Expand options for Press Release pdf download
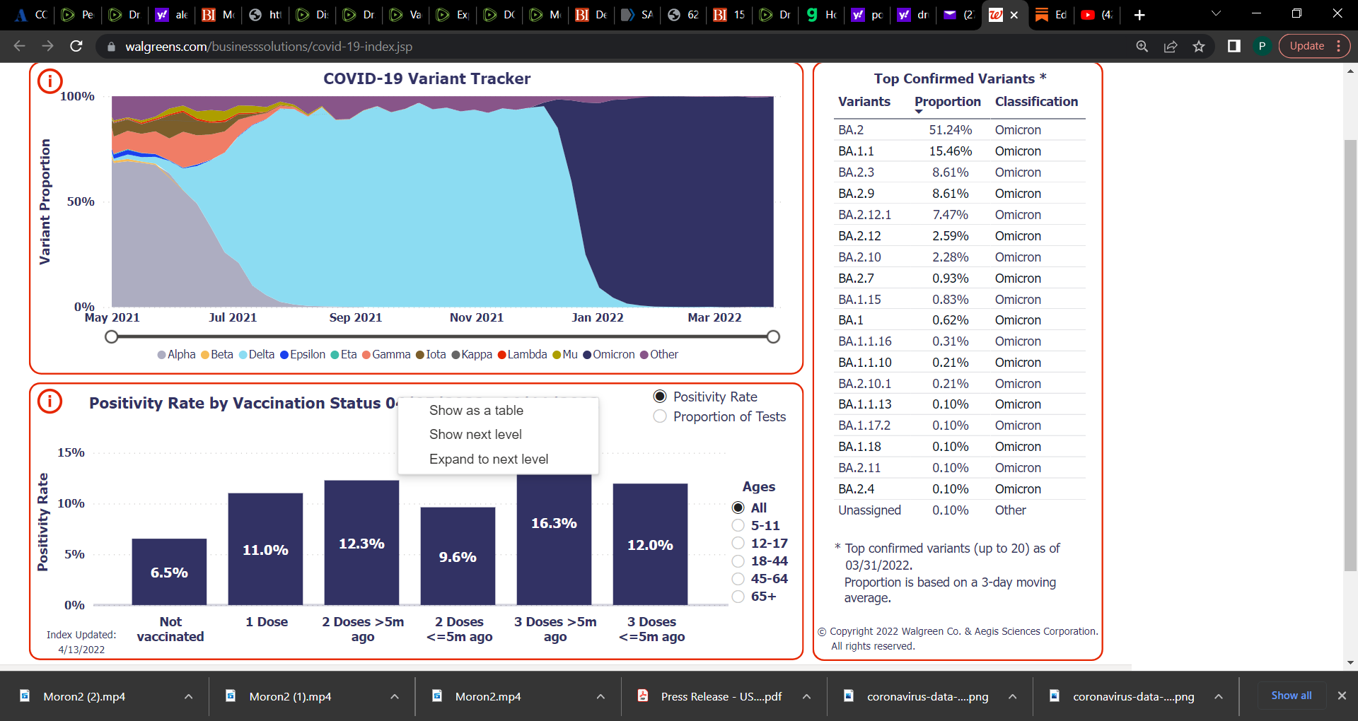This screenshot has height=721, width=1358. pyautogui.click(x=806, y=696)
